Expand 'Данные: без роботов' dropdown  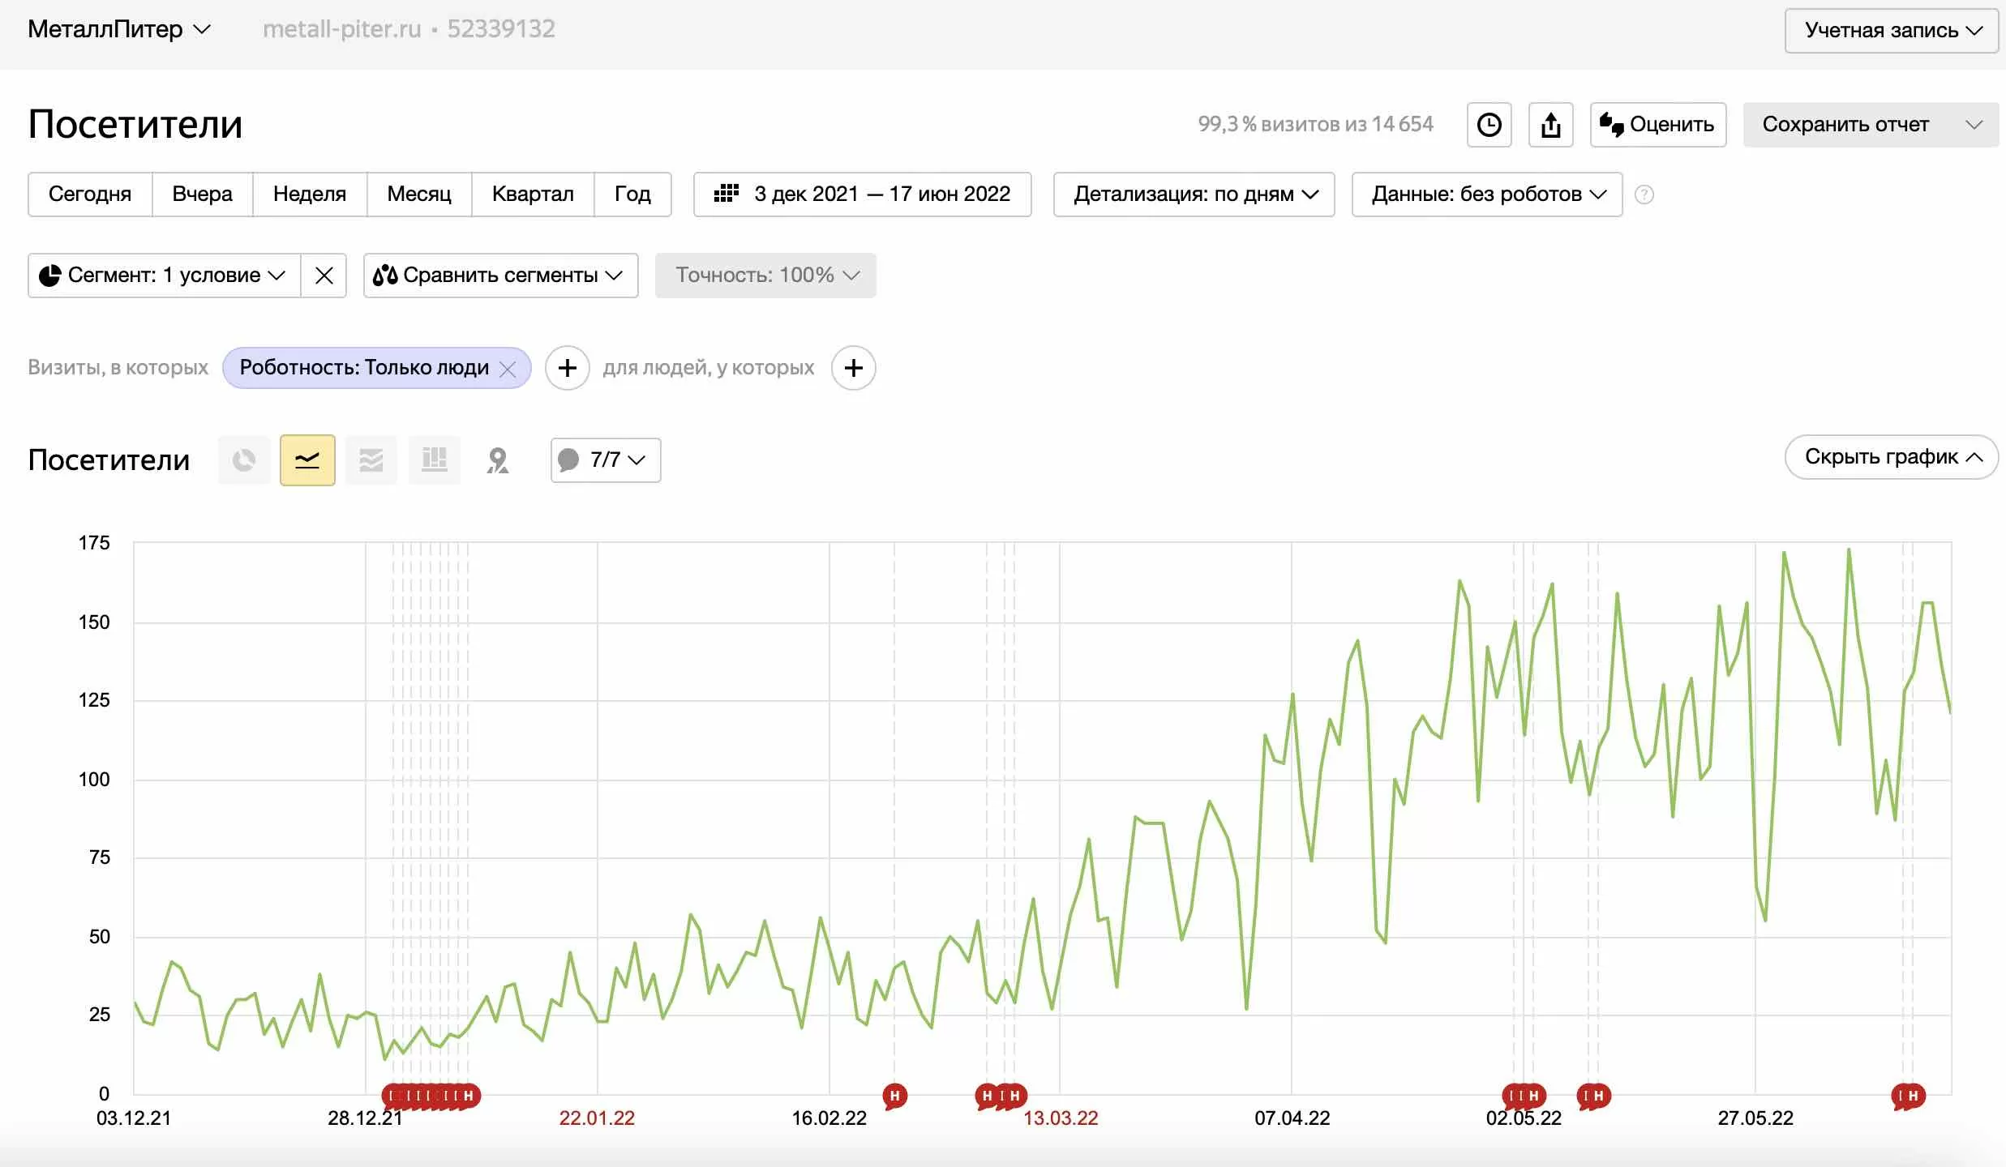(x=1487, y=194)
